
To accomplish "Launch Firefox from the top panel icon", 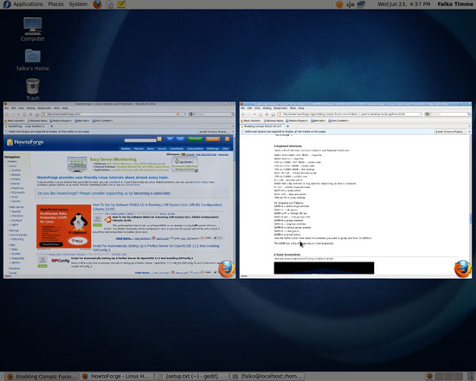I will (x=98, y=4).
